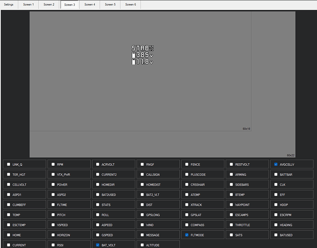Check the DIST option
This screenshot has height=248, width=317.
[x=142, y=205]
